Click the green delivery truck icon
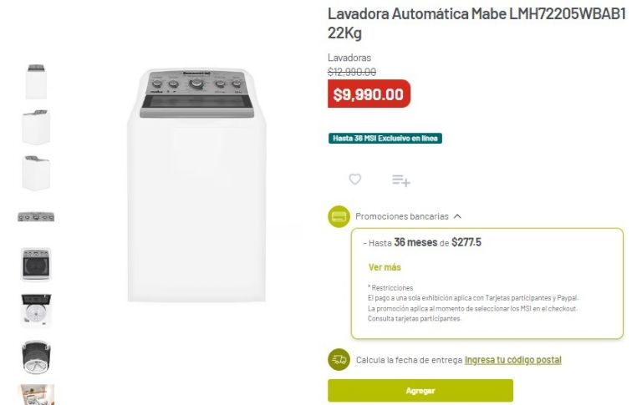 coord(339,360)
